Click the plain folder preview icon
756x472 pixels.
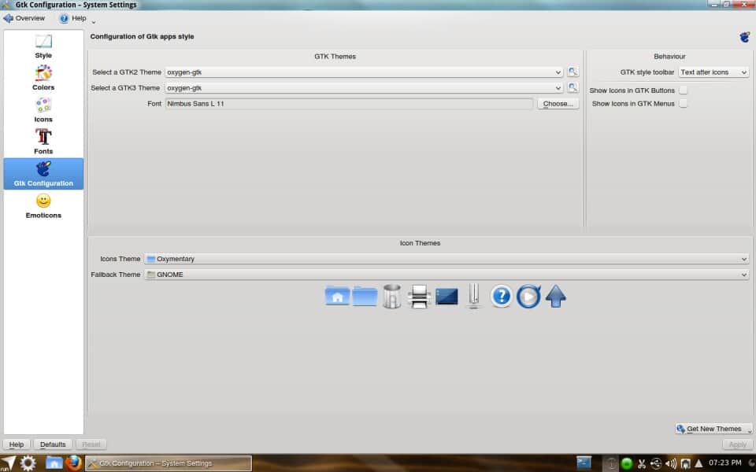365,296
